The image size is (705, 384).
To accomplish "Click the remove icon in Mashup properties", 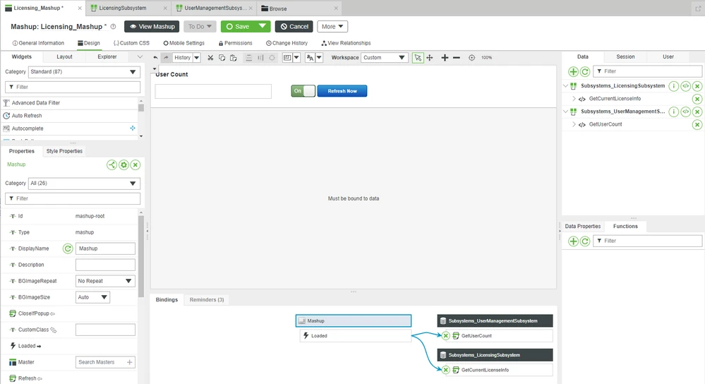I will point(135,165).
